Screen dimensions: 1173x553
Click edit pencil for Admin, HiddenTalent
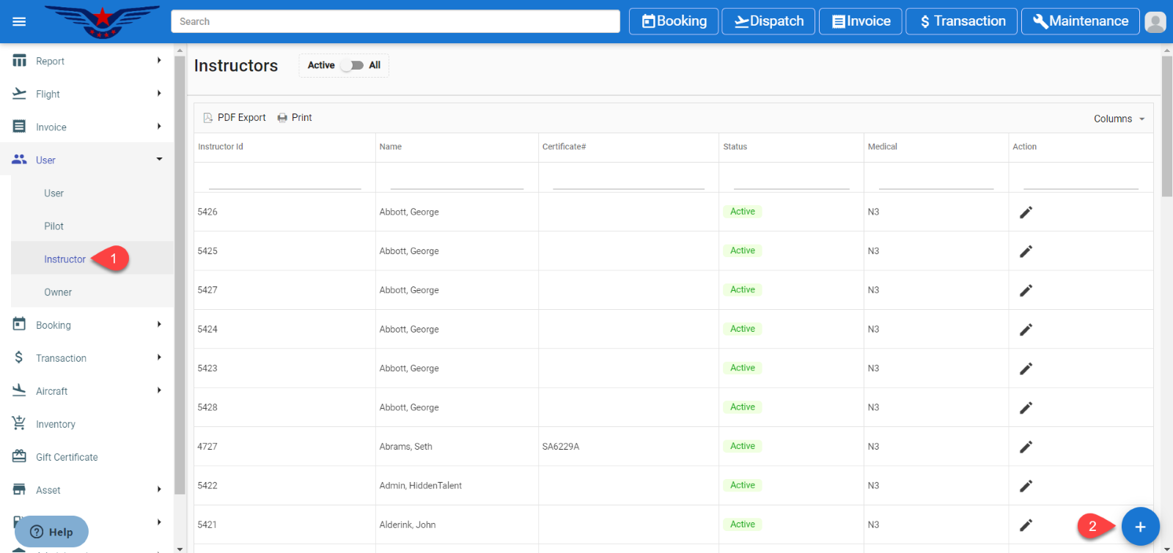tap(1026, 486)
